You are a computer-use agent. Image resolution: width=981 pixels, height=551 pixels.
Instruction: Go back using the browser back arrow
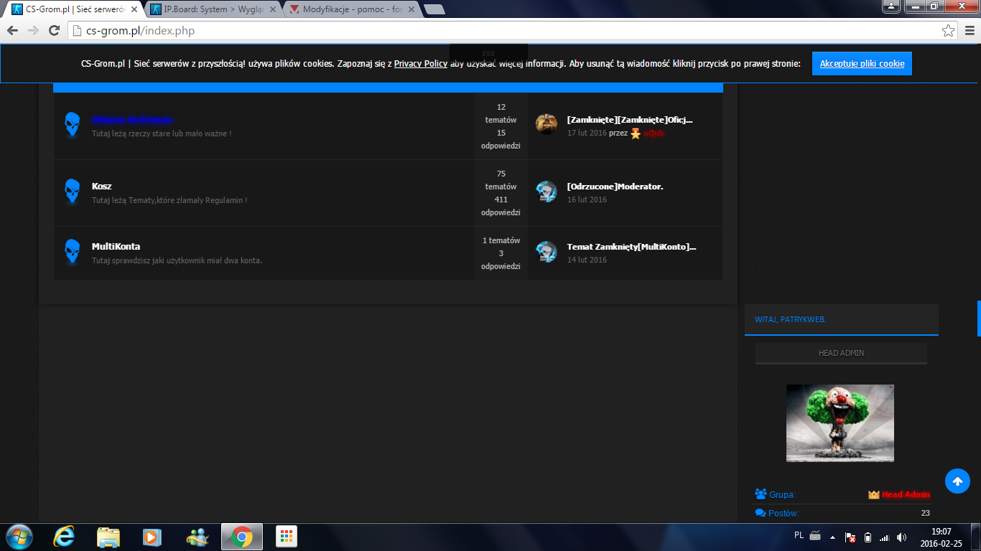[x=12, y=31]
